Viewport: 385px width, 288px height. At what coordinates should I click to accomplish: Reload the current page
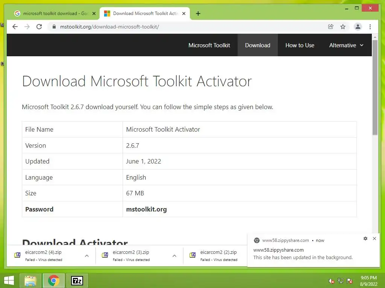click(x=39, y=27)
